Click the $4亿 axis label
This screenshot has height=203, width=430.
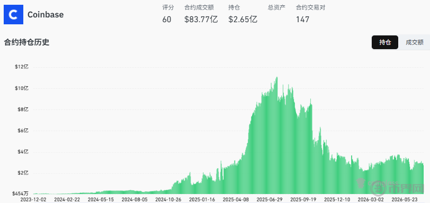(23, 152)
